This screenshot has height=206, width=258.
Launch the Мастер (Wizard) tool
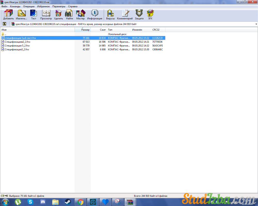point(80,15)
